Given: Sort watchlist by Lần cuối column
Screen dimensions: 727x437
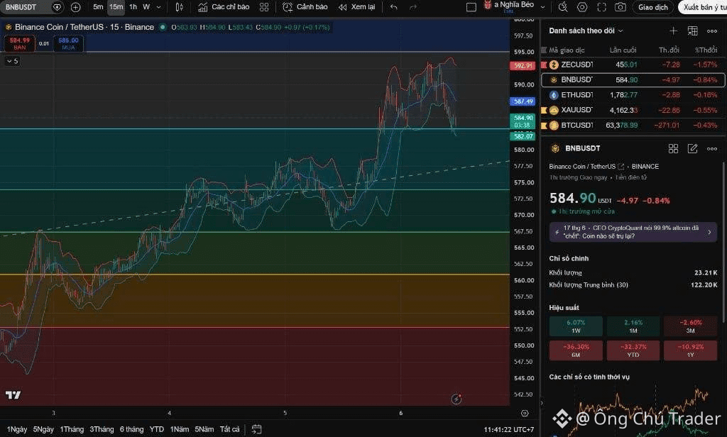Looking at the screenshot, I should pos(623,50).
